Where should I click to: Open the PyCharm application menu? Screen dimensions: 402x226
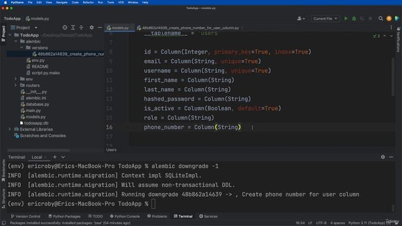17,3
